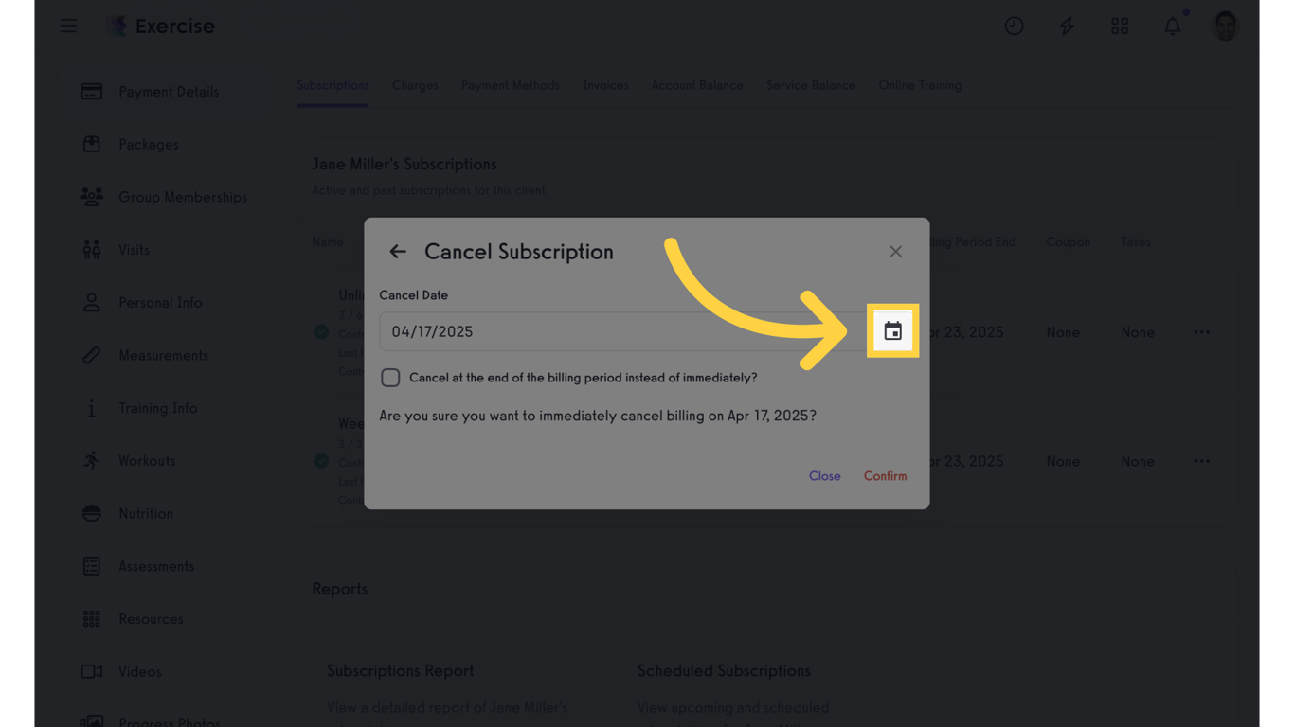The image size is (1294, 727).
Task: Open the Invoices tab
Action: [605, 85]
